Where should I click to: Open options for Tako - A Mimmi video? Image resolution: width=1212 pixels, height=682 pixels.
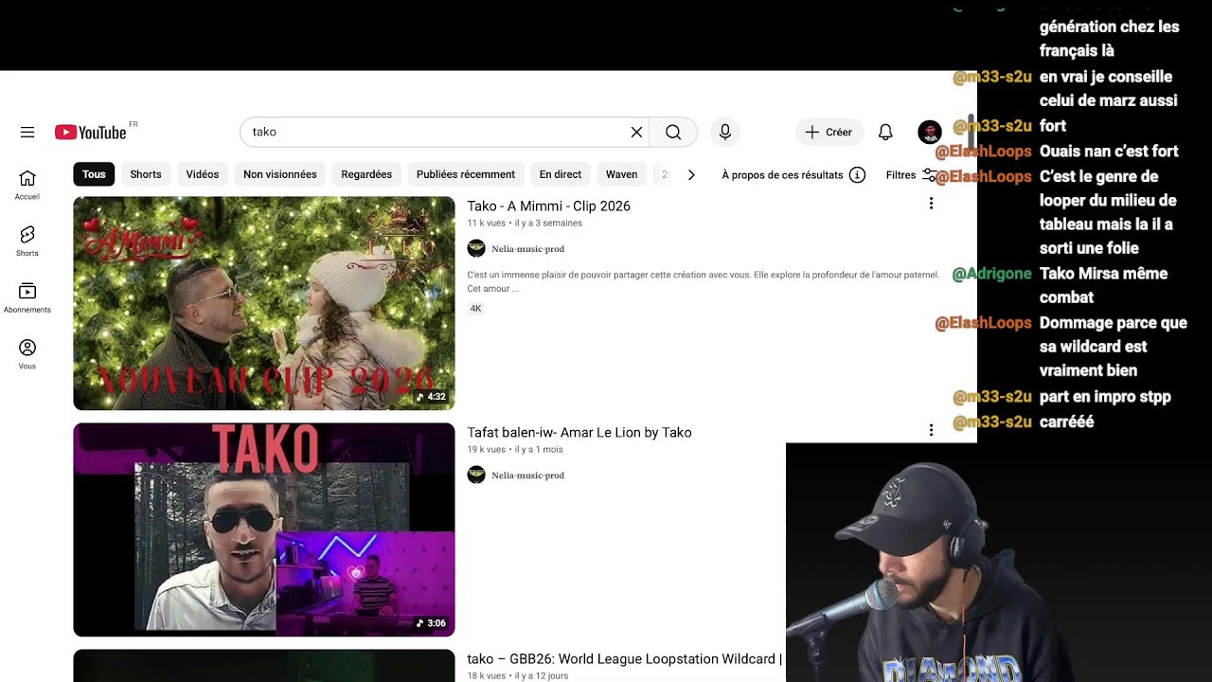pyautogui.click(x=931, y=204)
